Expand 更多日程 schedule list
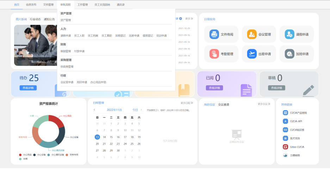The height and width of the screenshot is (181, 330). pos(187,103)
